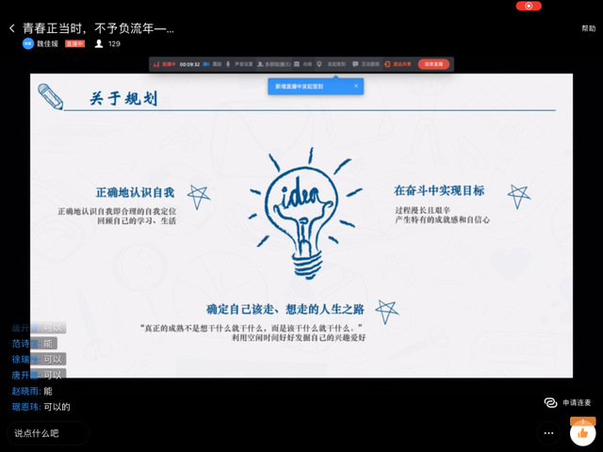This screenshot has height=452, width=603.
Task: Open the three-dot more options menu
Action: click(548, 433)
